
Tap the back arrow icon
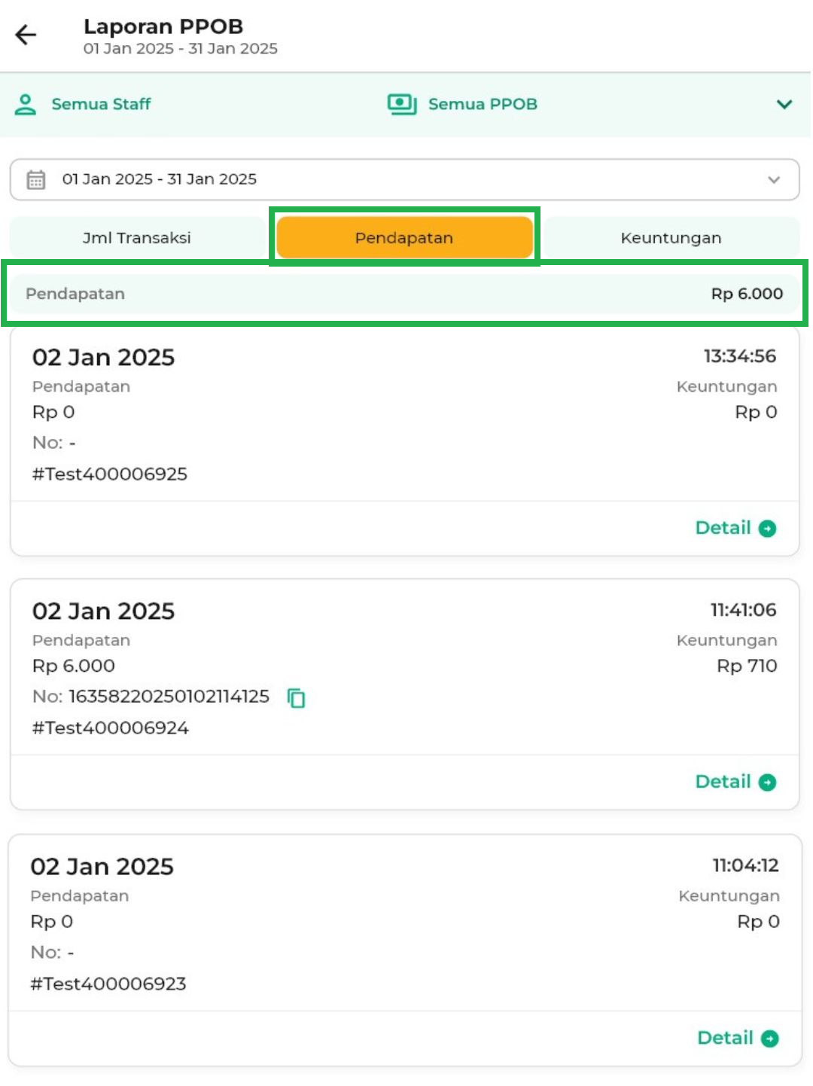click(x=26, y=35)
